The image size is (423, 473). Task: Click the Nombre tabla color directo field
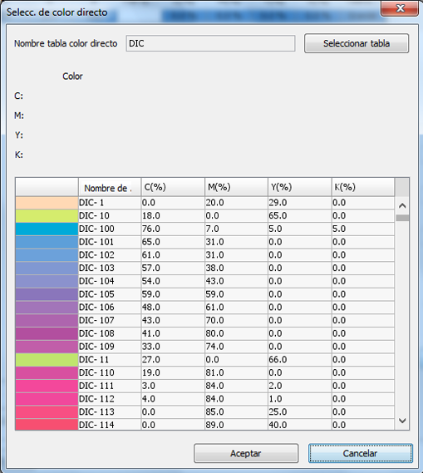coord(210,43)
